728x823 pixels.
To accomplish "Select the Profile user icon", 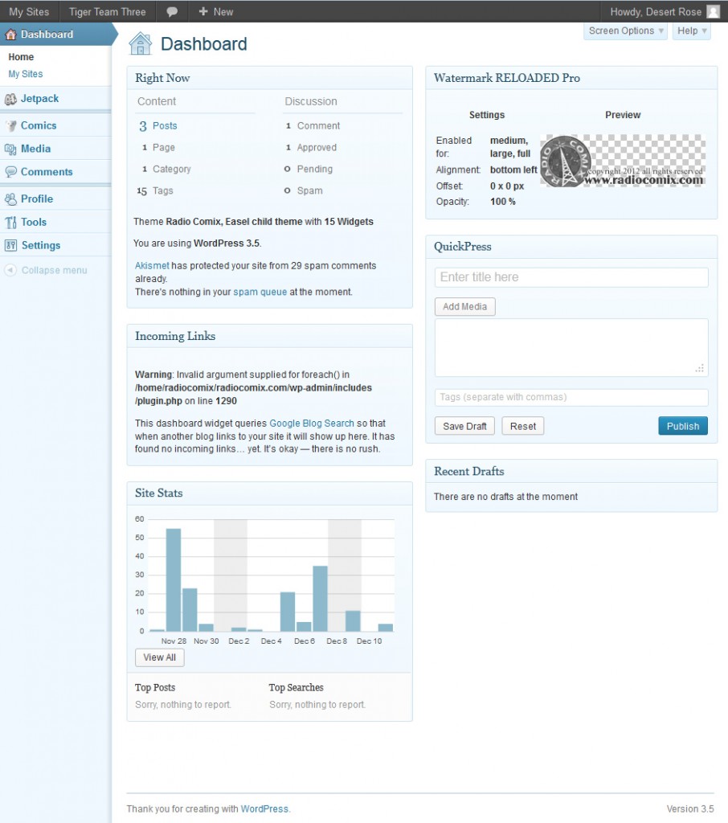I will point(10,199).
